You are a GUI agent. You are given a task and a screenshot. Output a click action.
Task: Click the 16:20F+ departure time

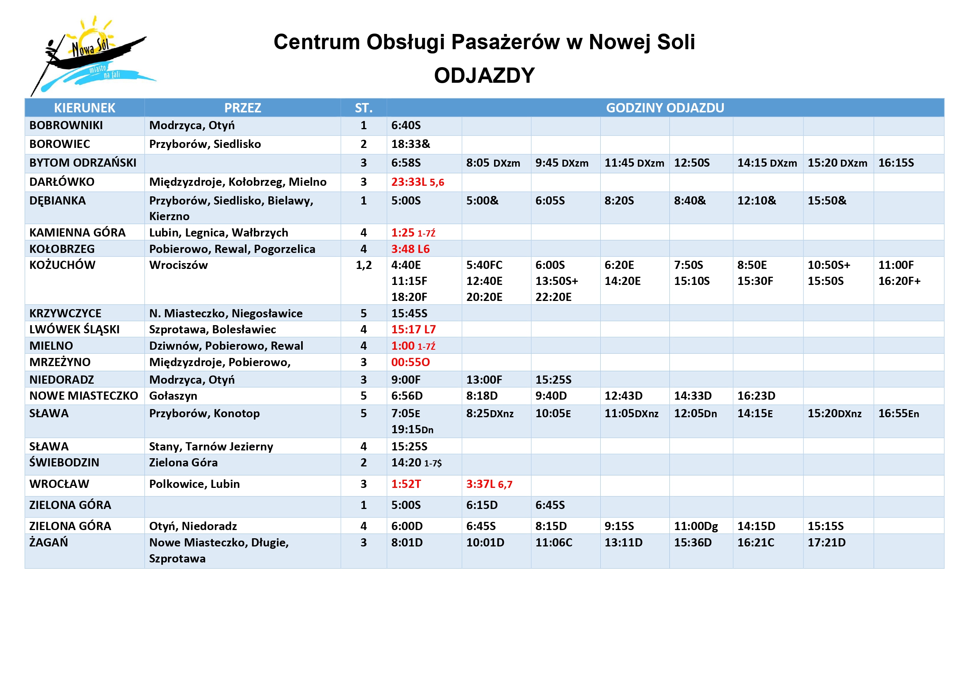coord(899,281)
